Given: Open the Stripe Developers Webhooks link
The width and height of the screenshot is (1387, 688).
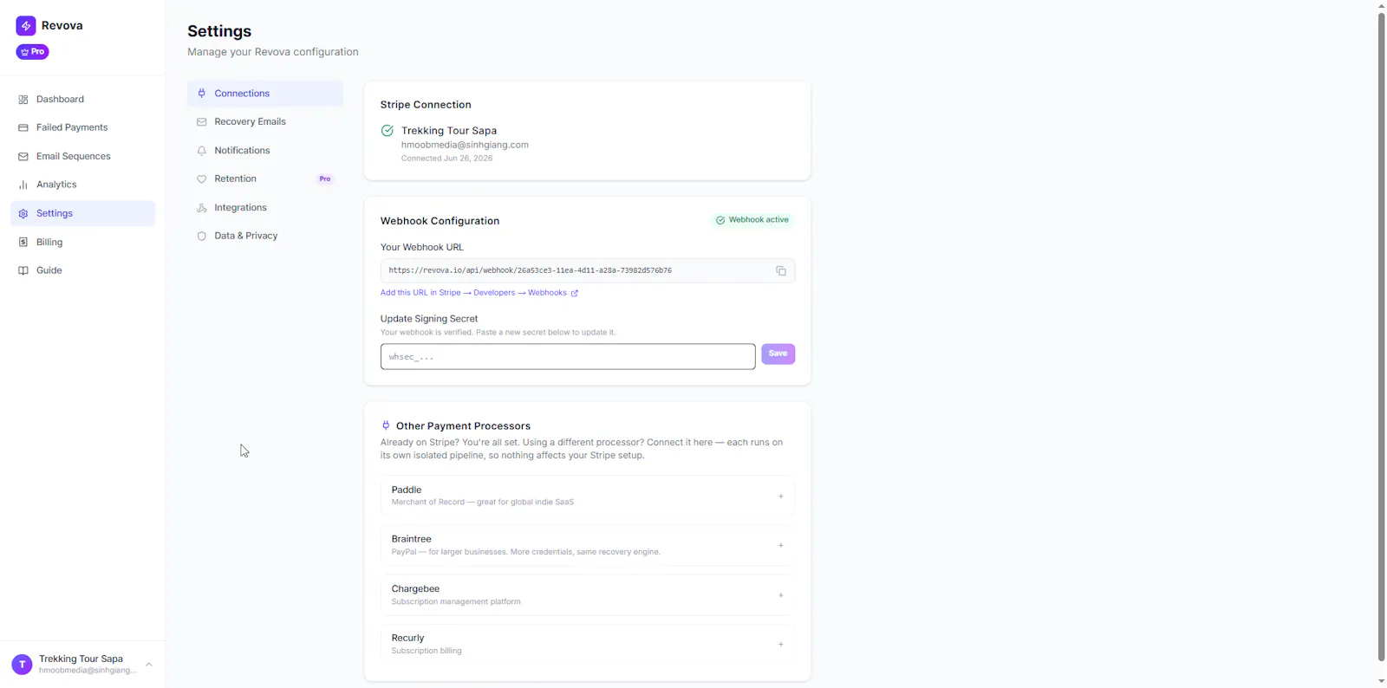Looking at the screenshot, I should 479,293.
